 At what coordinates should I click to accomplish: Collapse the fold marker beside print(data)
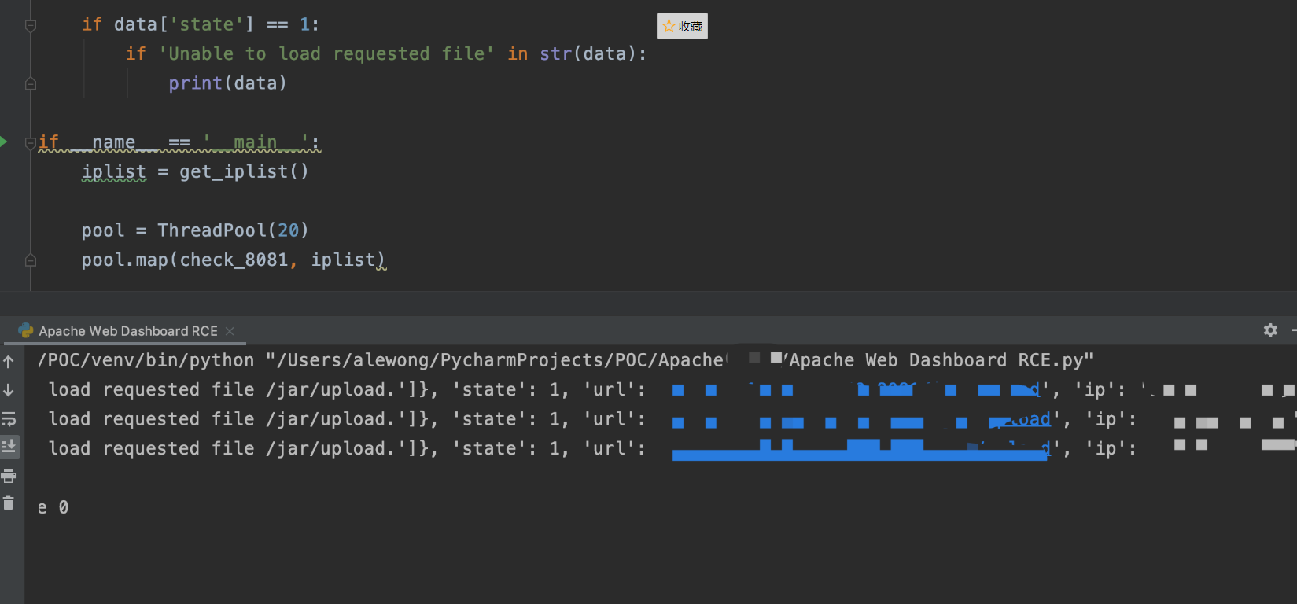point(31,83)
